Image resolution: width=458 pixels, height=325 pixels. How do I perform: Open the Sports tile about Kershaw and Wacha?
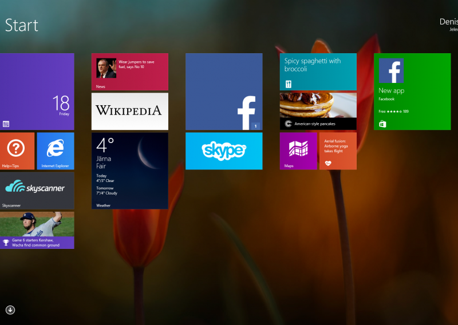[x=37, y=231]
